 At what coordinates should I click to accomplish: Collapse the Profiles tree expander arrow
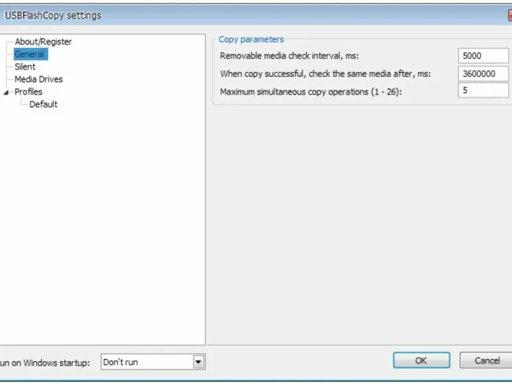pos(6,93)
